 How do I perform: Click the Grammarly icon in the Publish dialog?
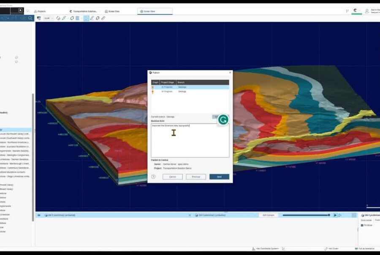click(x=223, y=120)
